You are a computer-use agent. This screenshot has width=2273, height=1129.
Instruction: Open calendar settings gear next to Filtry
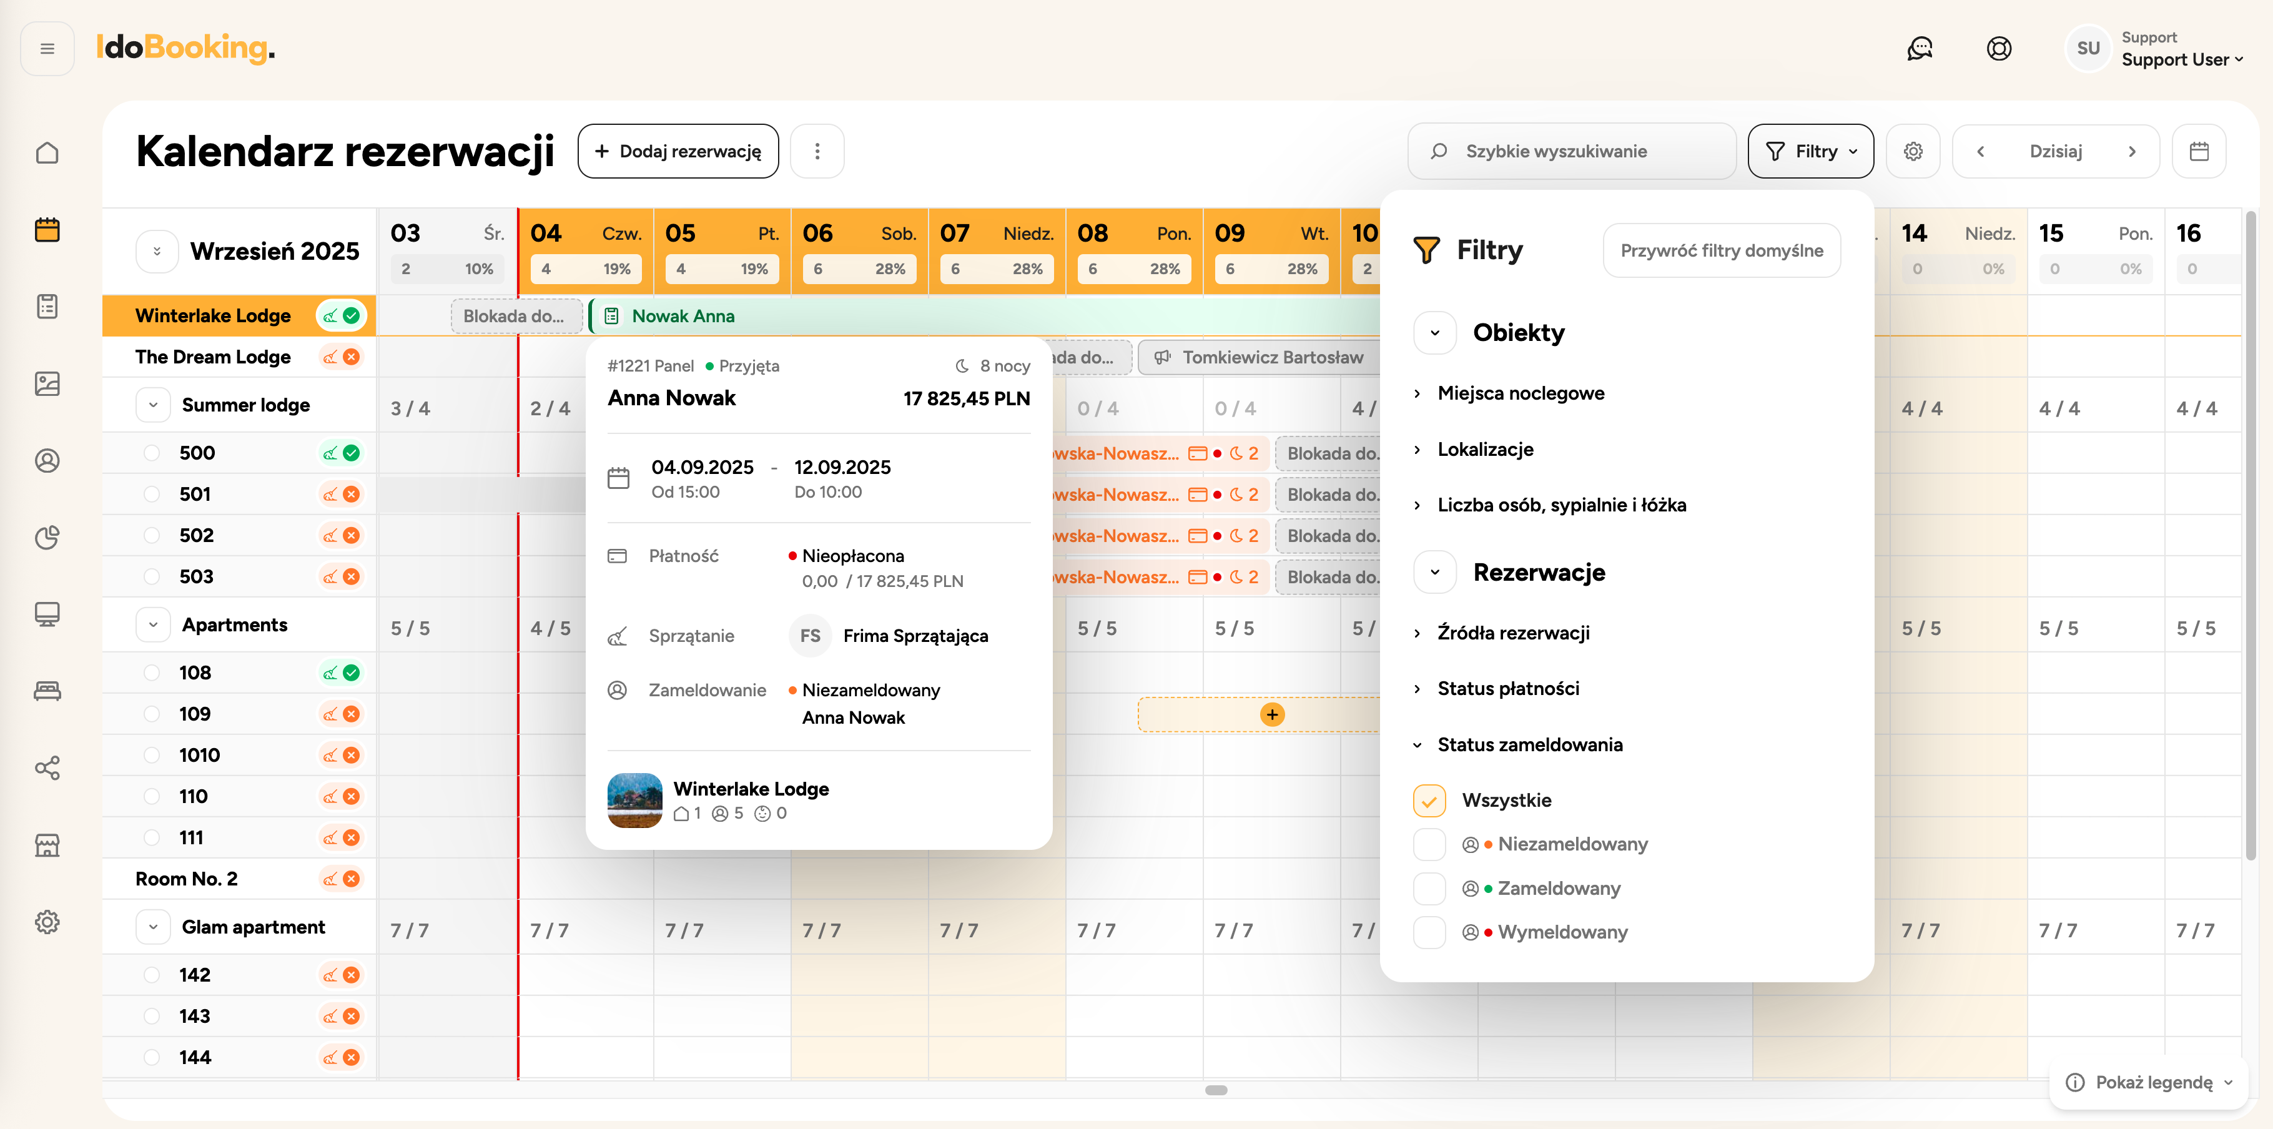[x=1912, y=151]
